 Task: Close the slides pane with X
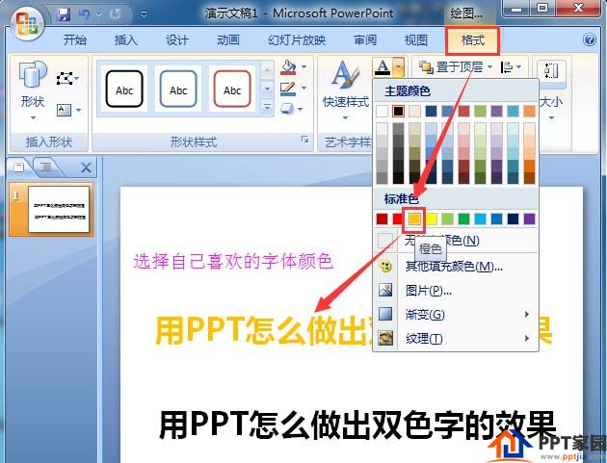click(x=86, y=167)
